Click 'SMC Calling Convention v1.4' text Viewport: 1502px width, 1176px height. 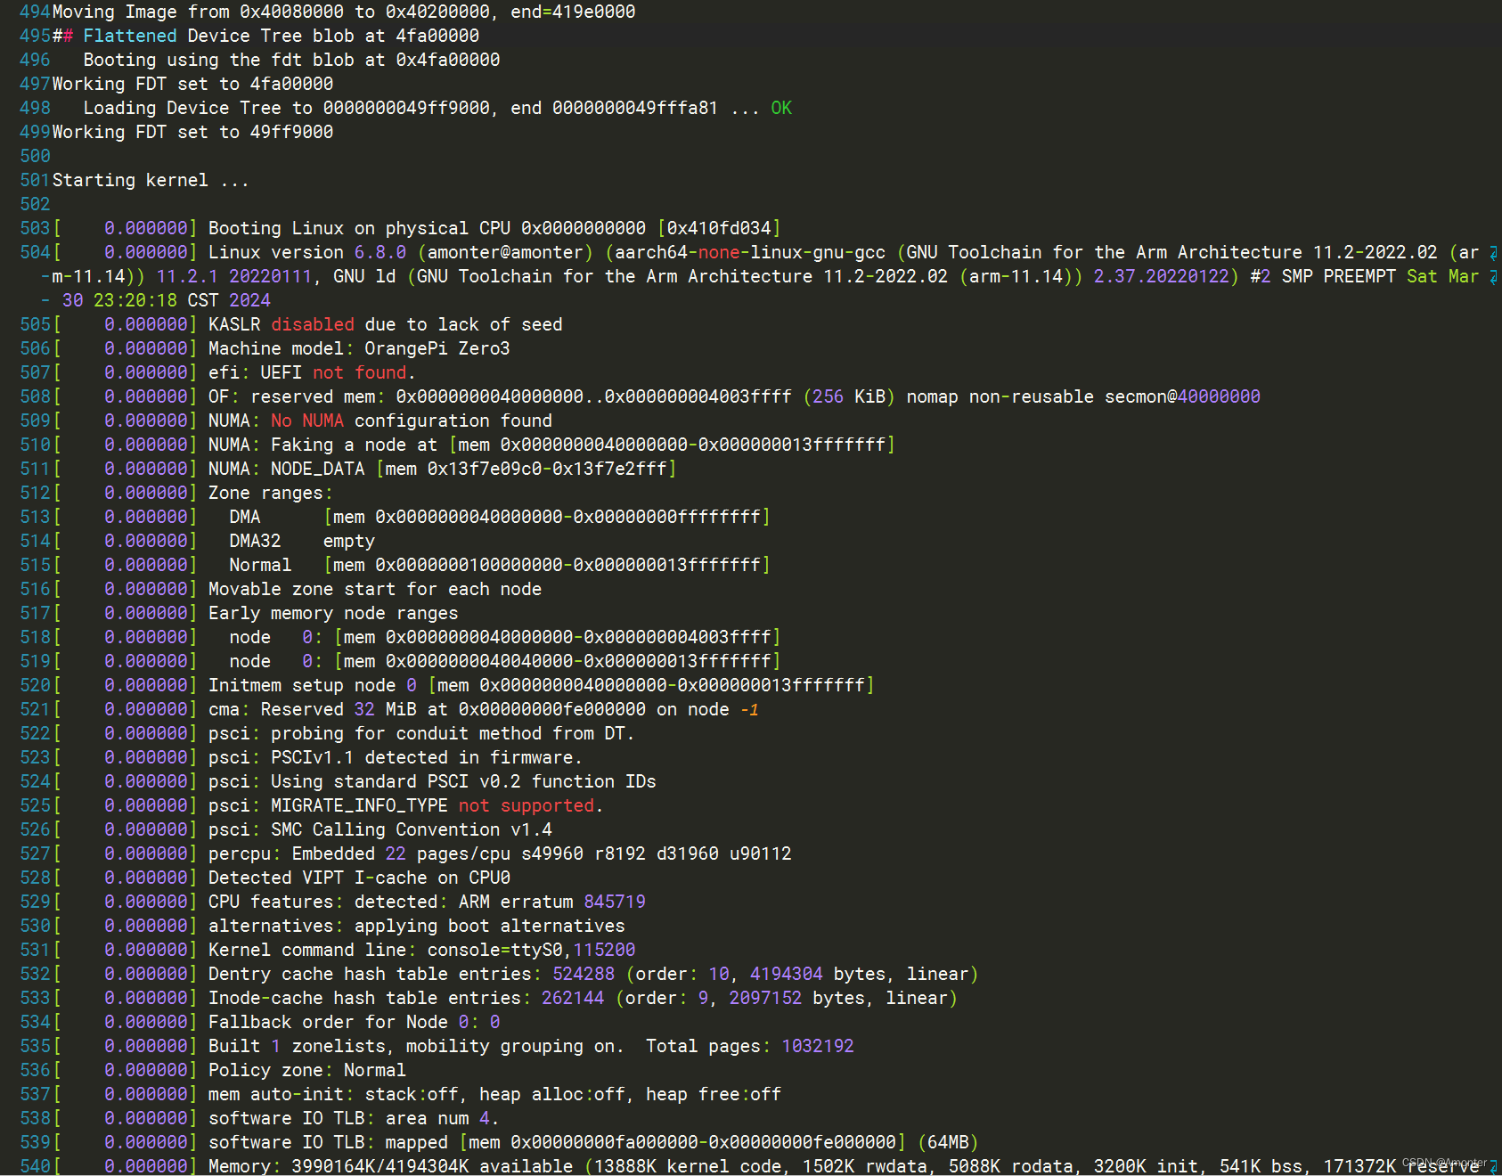click(412, 829)
